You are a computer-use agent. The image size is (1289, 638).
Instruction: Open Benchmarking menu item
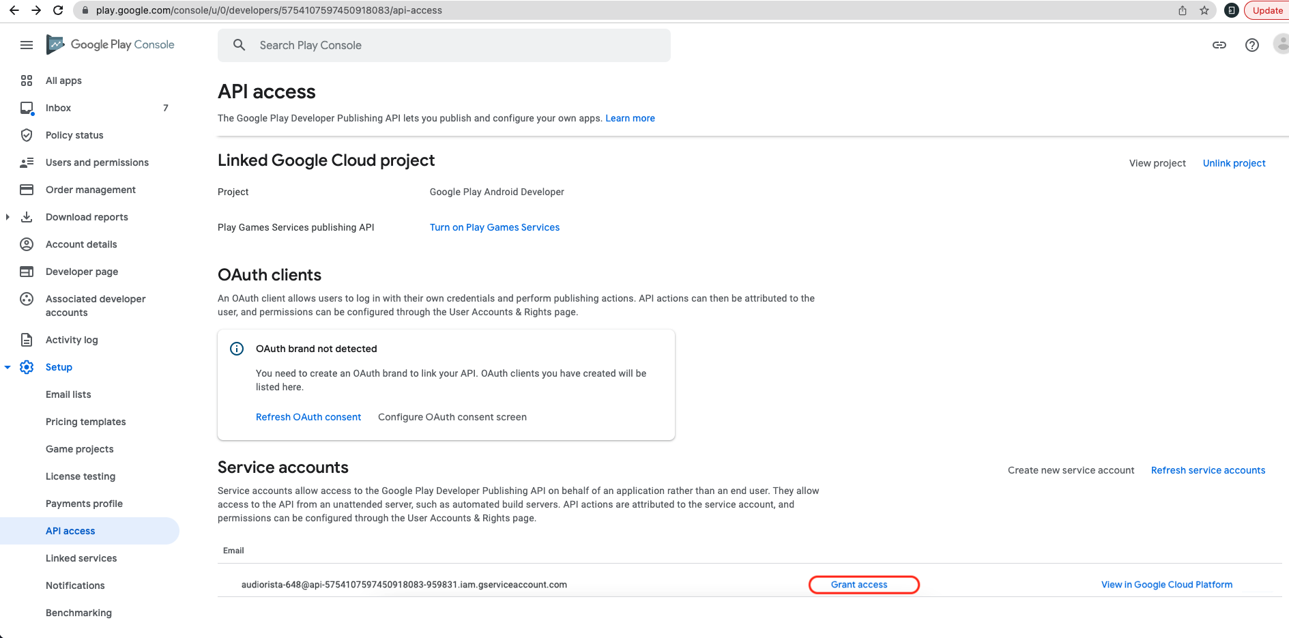78,613
